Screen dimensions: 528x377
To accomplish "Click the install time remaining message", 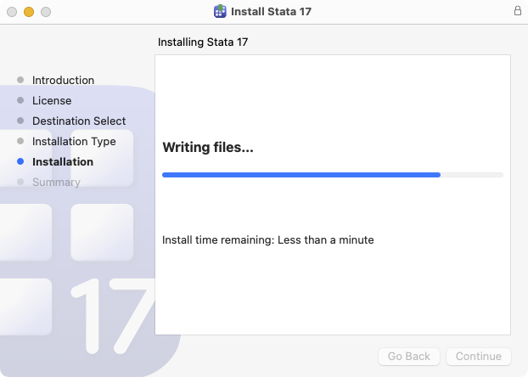I will (x=268, y=240).
